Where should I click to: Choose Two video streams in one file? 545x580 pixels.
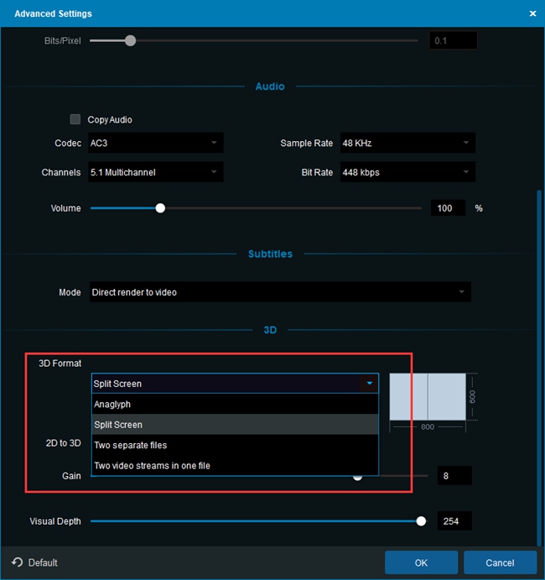pyautogui.click(x=235, y=465)
